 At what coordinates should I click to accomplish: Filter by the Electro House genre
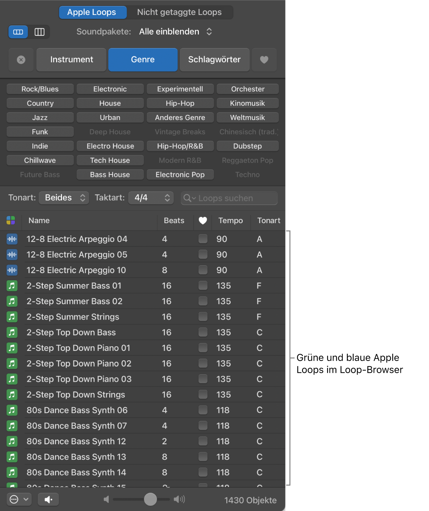point(110,146)
